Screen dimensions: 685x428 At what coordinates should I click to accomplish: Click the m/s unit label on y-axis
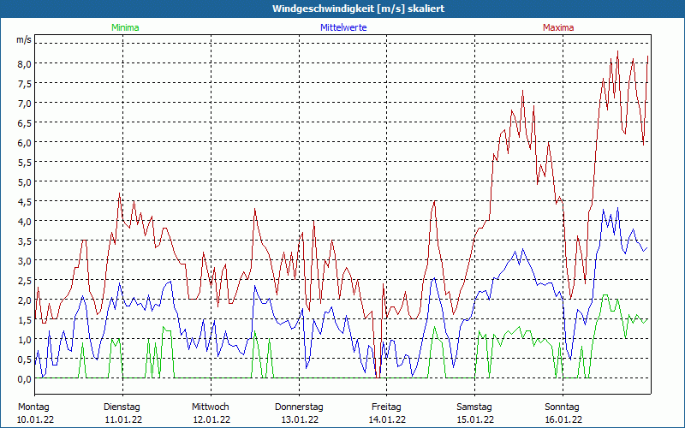[x=23, y=40]
